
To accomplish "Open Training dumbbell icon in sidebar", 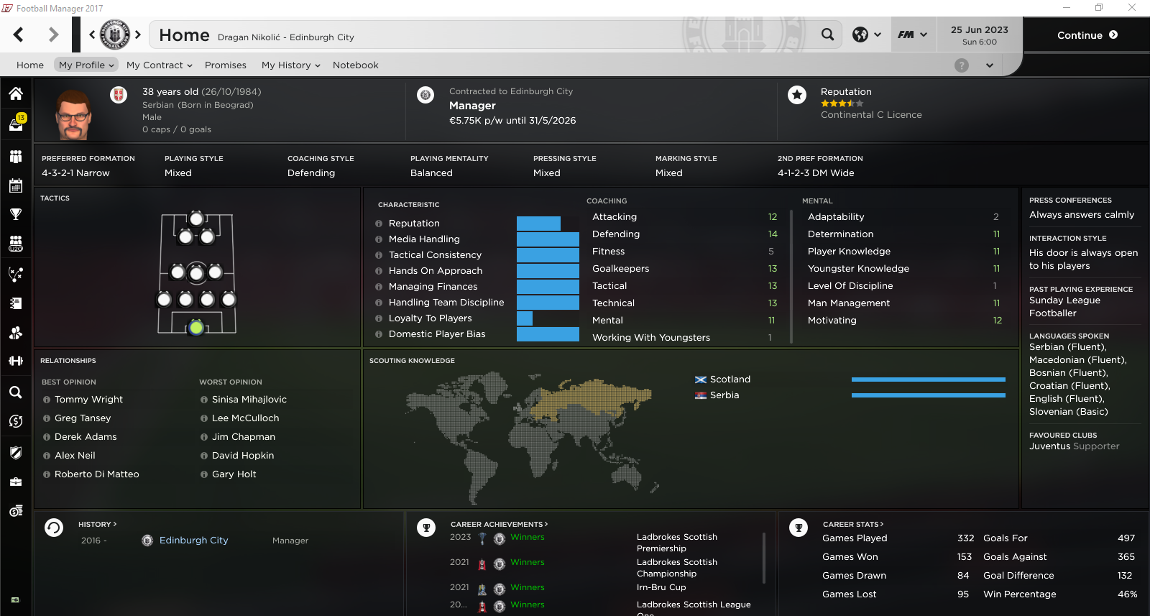I will point(16,361).
